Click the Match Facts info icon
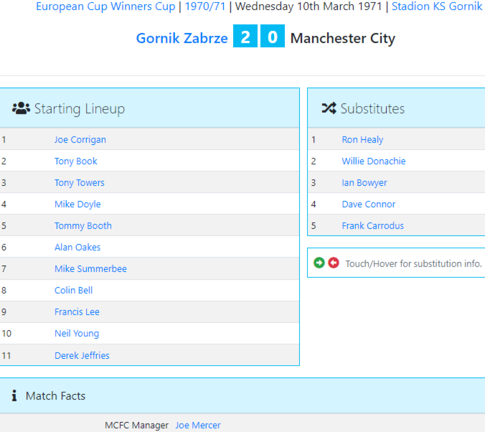 15,396
